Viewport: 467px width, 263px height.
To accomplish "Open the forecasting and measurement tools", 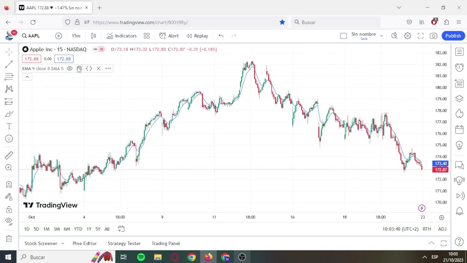I will 9,101.
